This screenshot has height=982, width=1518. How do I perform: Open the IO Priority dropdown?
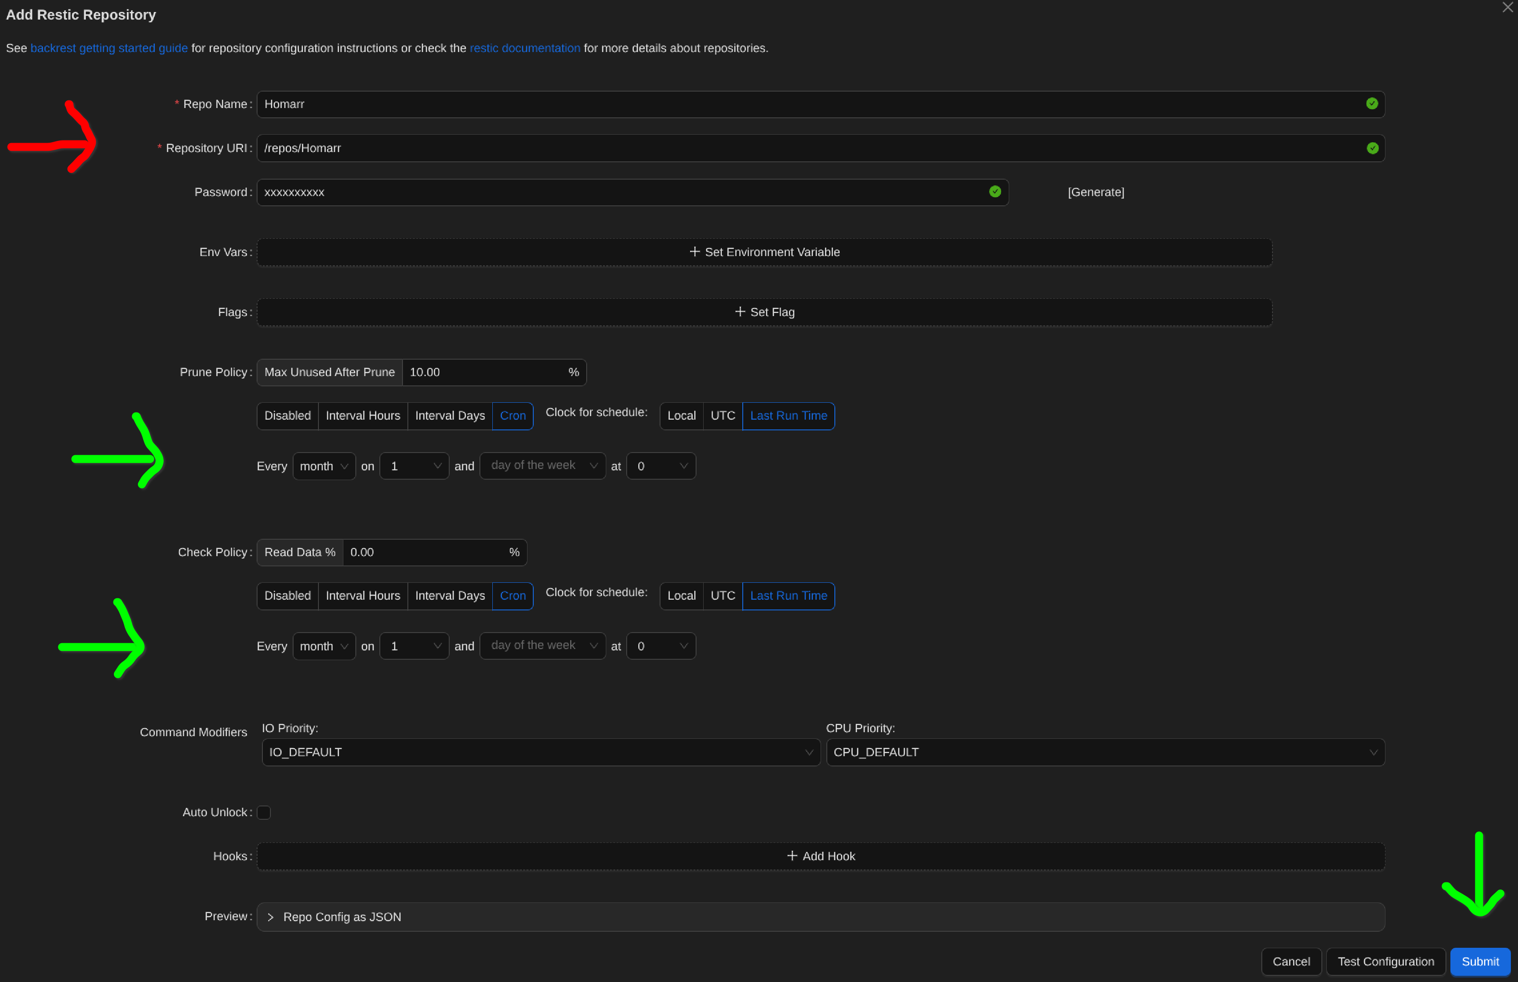point(540,753)
